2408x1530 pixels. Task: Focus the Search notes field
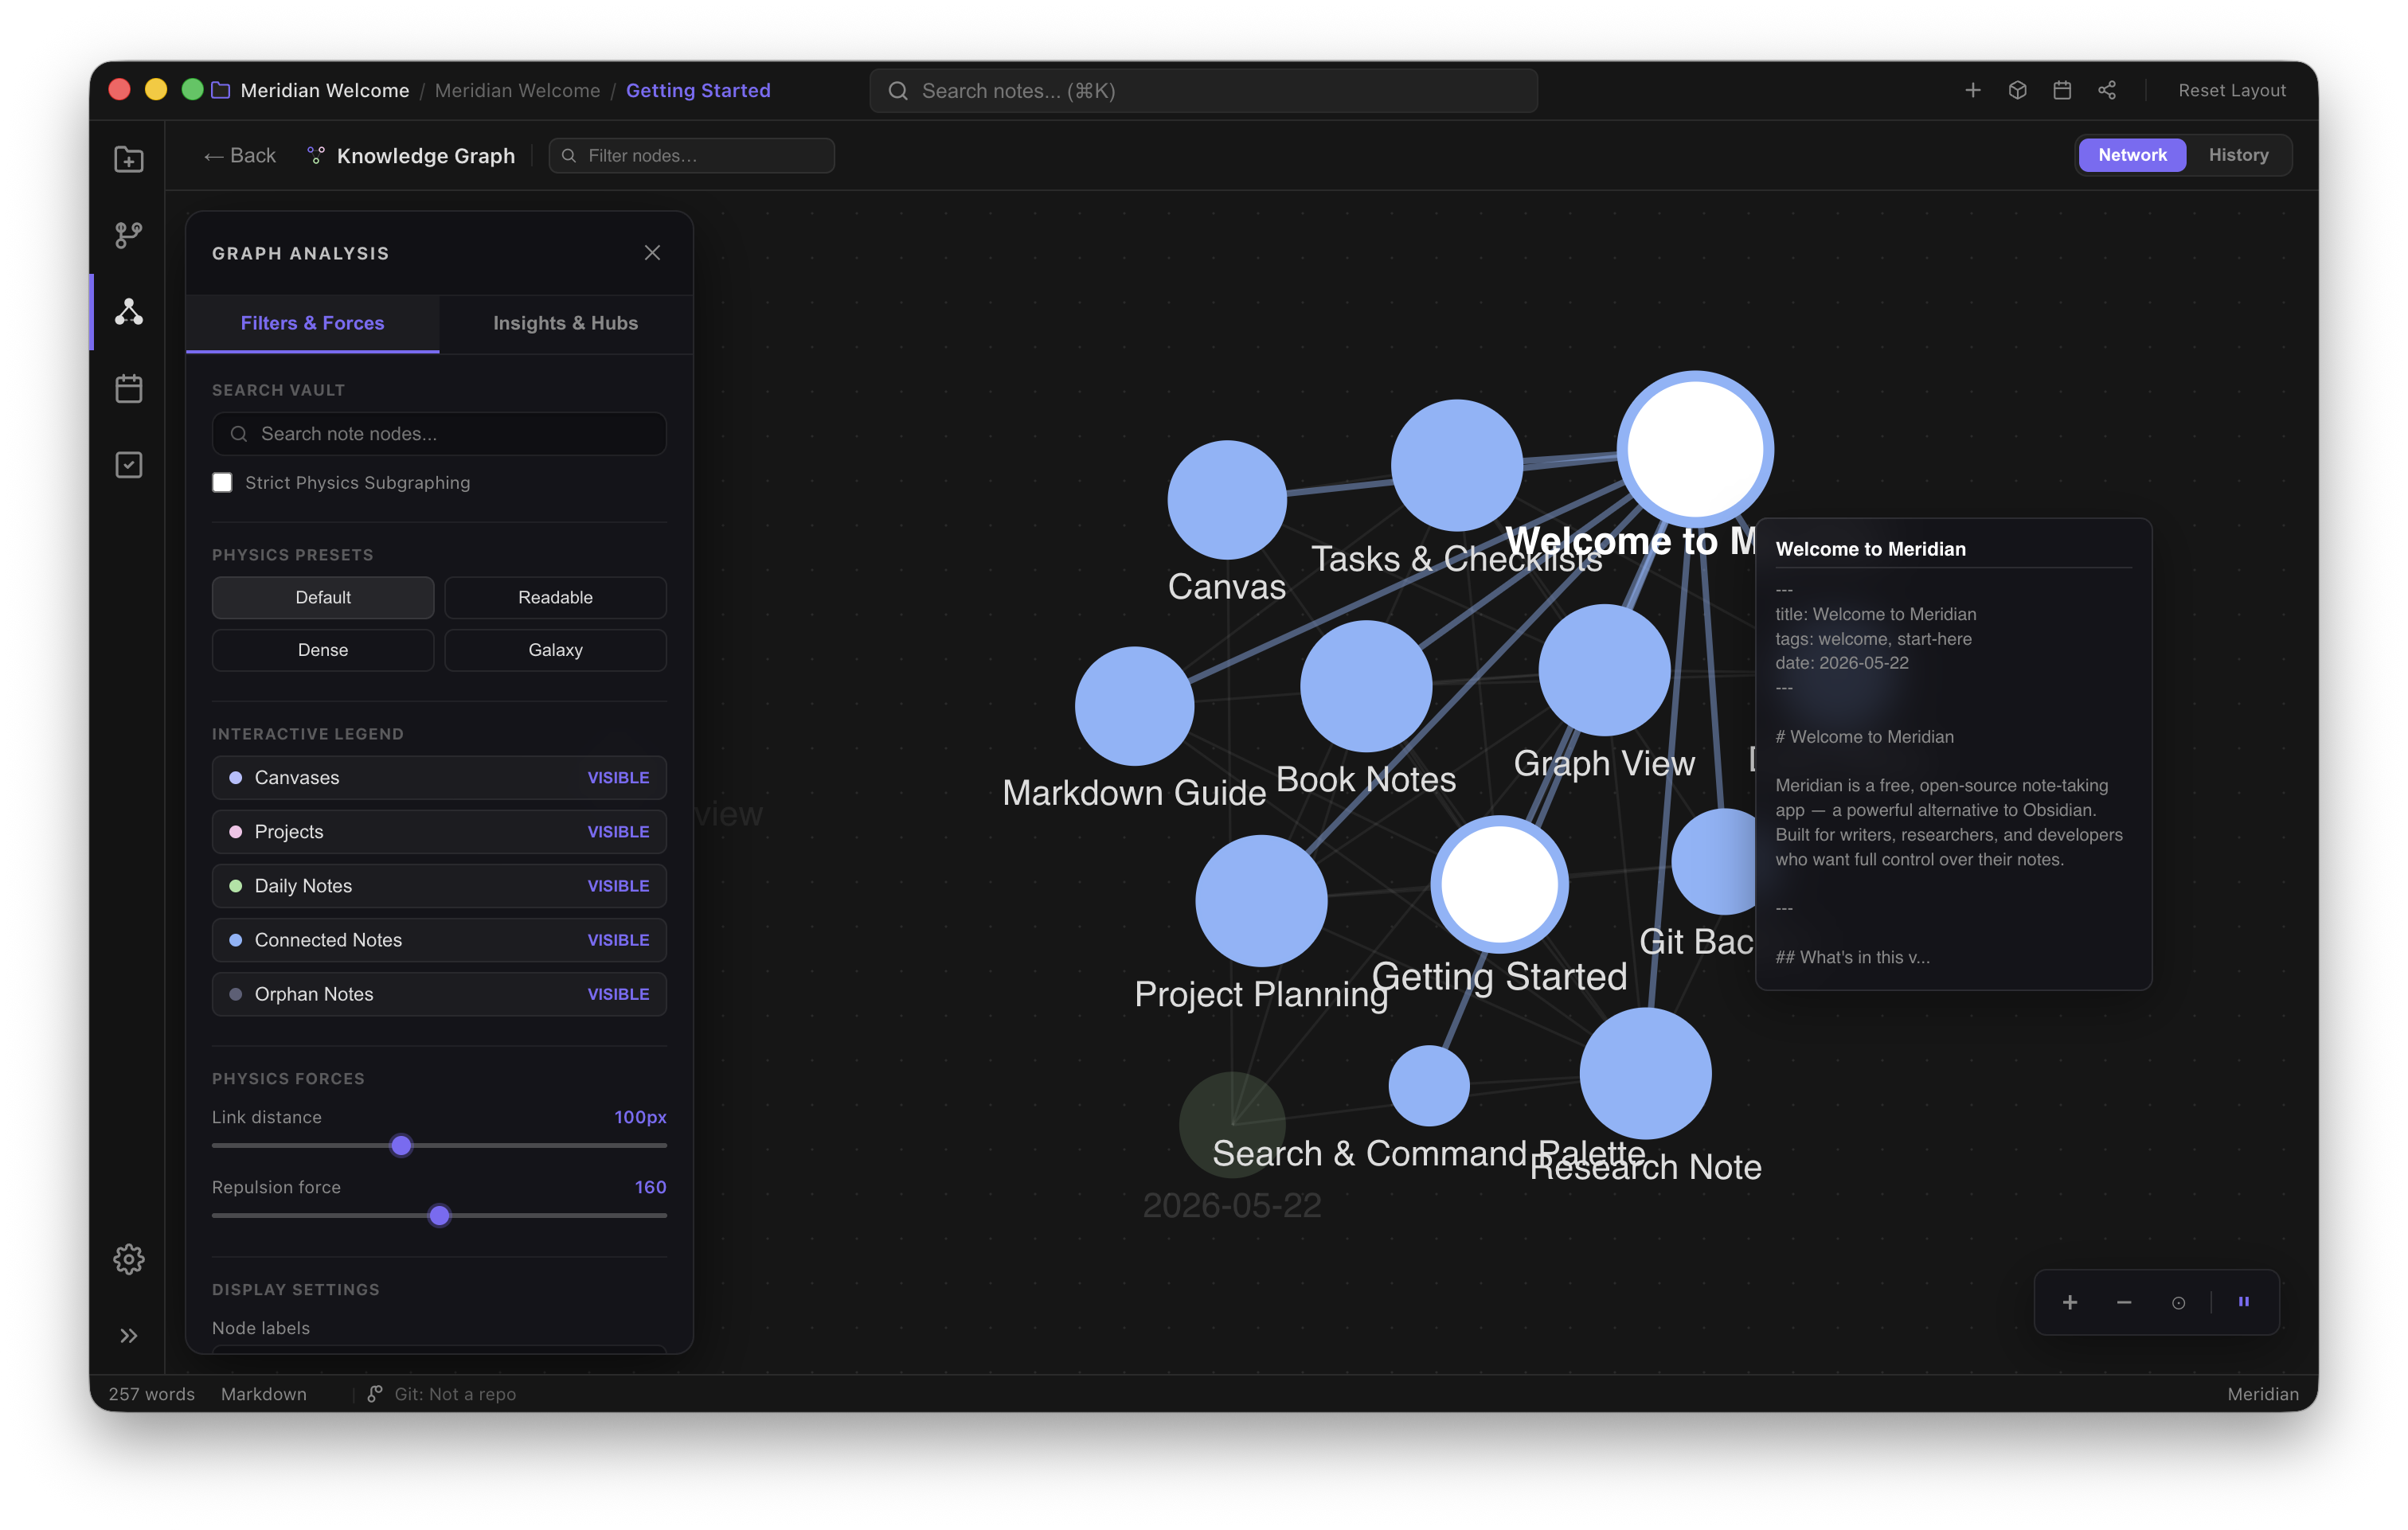tap(1203, 90)
